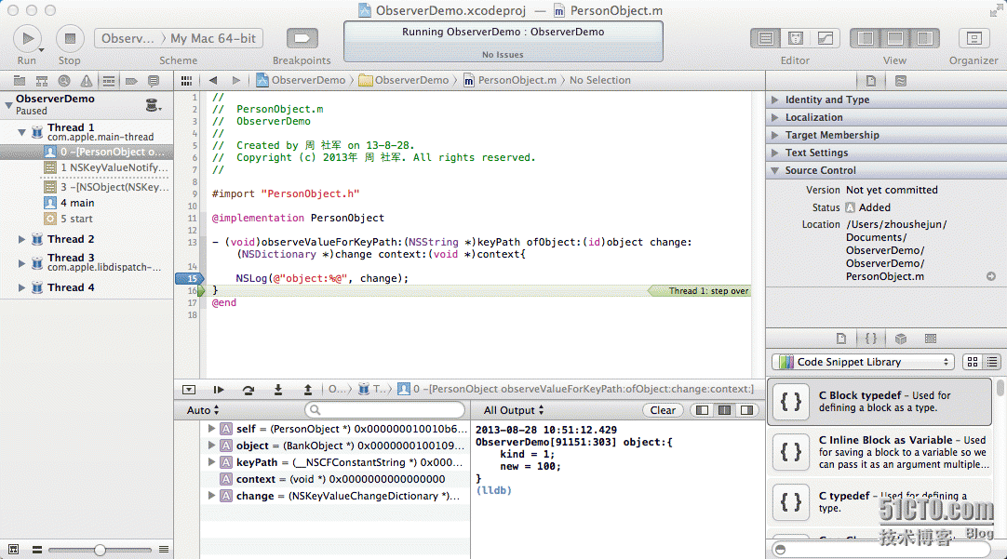The image size is (1007, 559).
Task: Expand Thread 2
Action: [21, 239]
